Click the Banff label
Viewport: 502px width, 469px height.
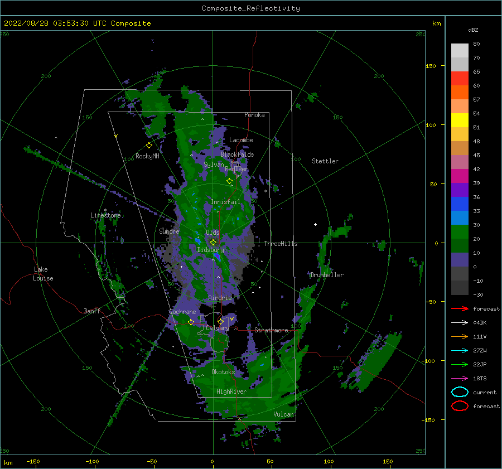92,311
